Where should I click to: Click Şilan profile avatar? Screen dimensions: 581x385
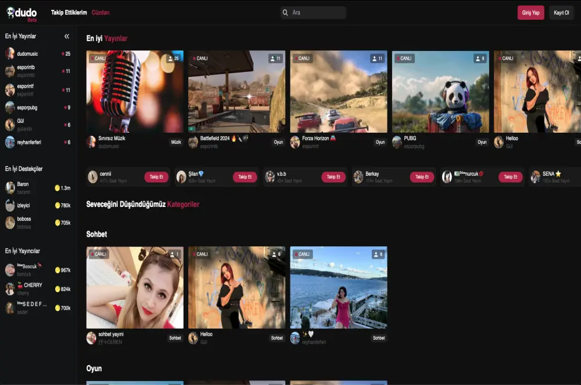point(181,177)
